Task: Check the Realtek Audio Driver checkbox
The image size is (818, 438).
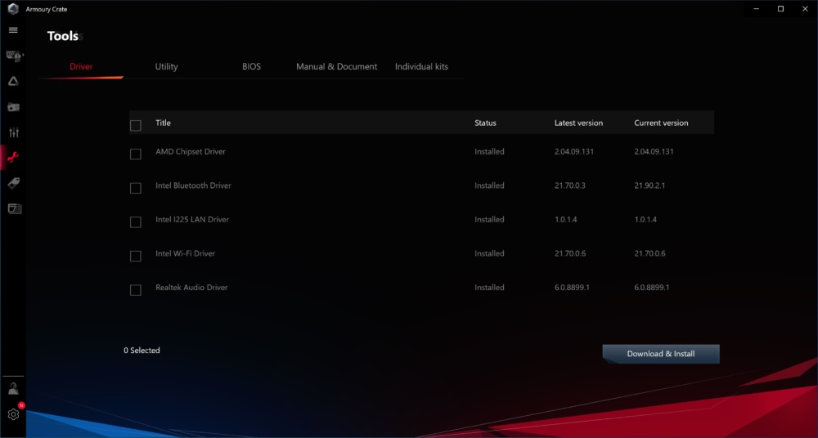Action: pyautogui.click(x=135, y=290)
